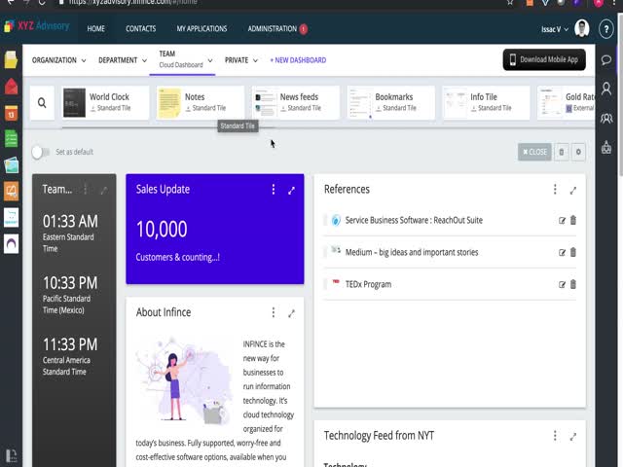The image size is (623, 467).
Task: Open the Department dropdown menu
Action: click(122, 60)
